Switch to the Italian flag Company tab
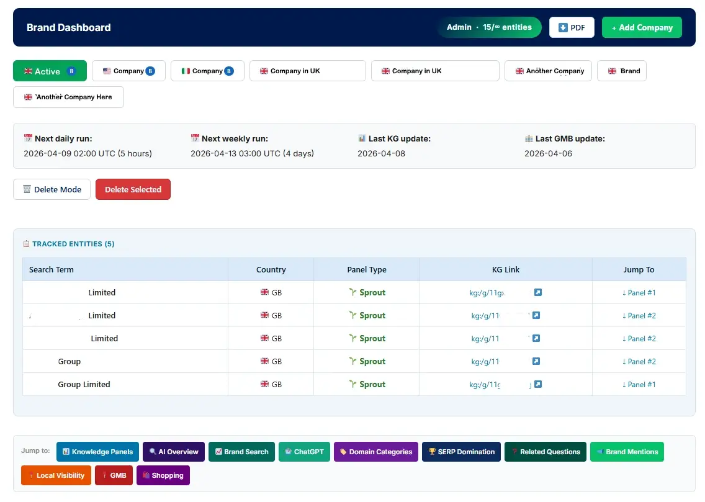 (207, 71)
